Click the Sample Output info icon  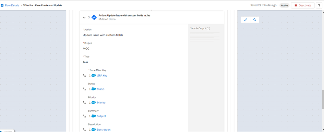pyautogui.click(x=208, y=29)
